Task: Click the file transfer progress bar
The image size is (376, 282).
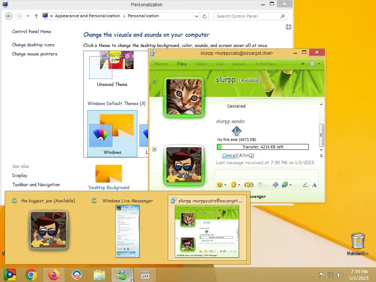Action: tap(263, 147)
